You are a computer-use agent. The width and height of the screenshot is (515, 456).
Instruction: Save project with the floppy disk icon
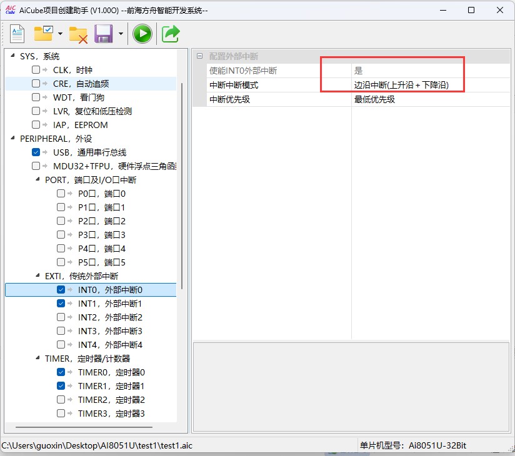tap(104, 34)
